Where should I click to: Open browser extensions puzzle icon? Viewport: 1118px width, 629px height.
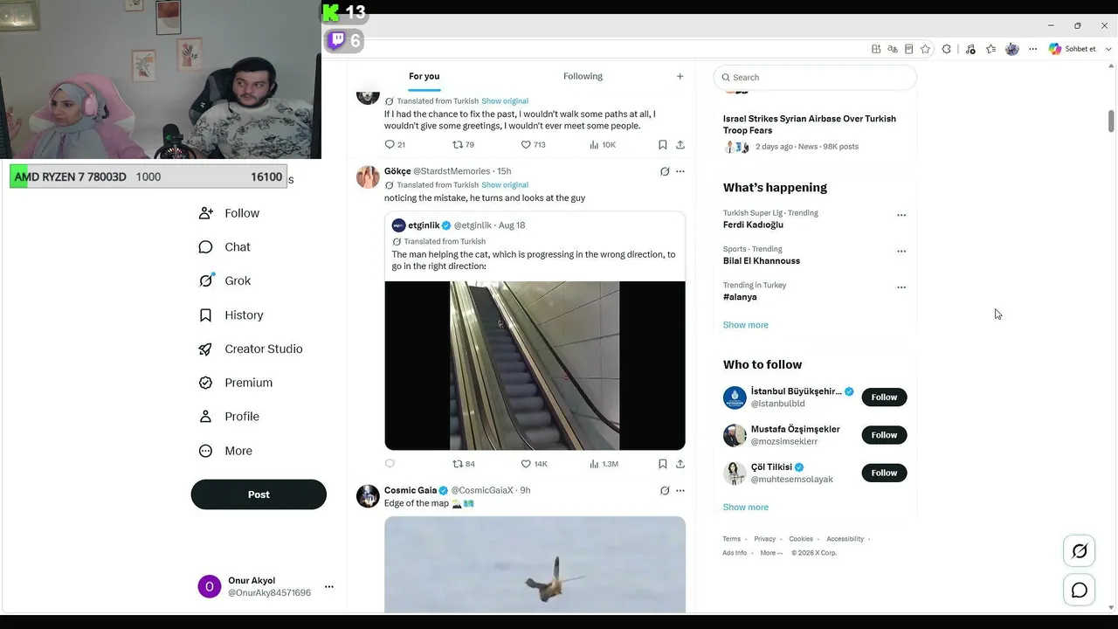pos(947,49)
